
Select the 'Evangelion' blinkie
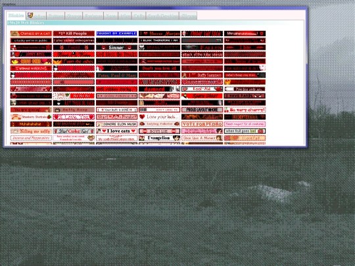click(159, 138)
